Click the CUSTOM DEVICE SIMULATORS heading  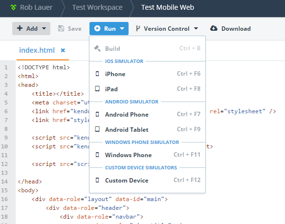(x=141, y=168)
